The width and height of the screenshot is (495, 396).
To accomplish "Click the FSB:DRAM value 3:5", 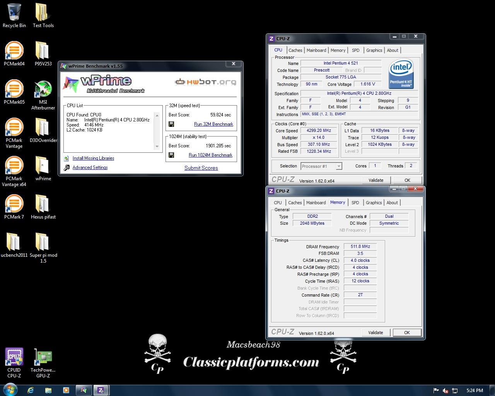I will 360,253.
